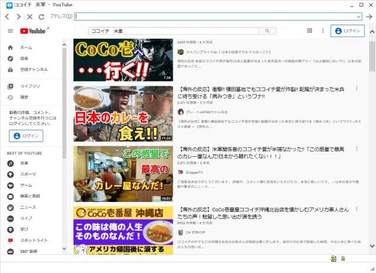Click the Home house icon in the sidebar

point(11,48)
